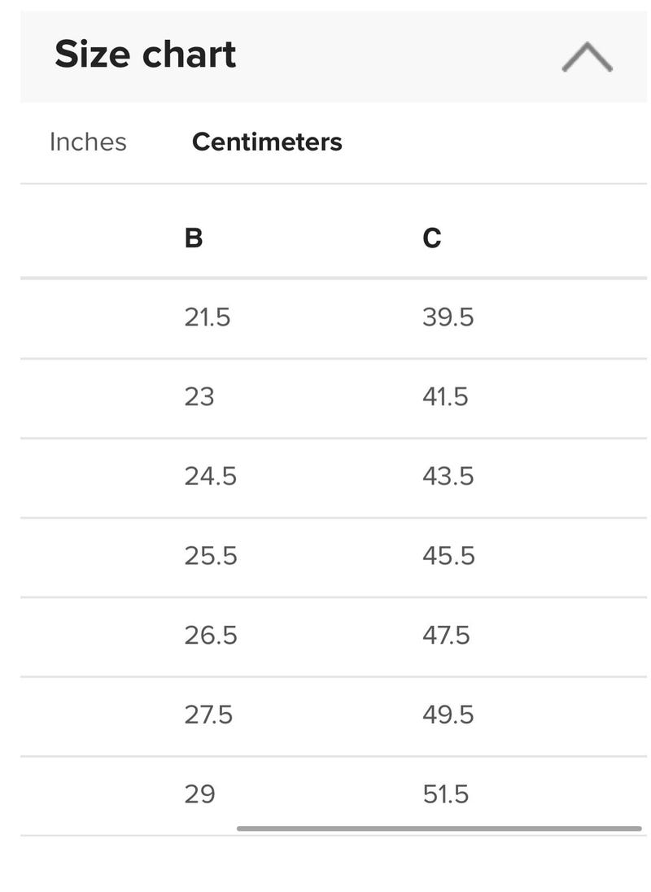Viewport: 651px width, 892px height.
Task: Select the 39.5 value in column C
Action: pyautogui.click(x=448, y=317)
